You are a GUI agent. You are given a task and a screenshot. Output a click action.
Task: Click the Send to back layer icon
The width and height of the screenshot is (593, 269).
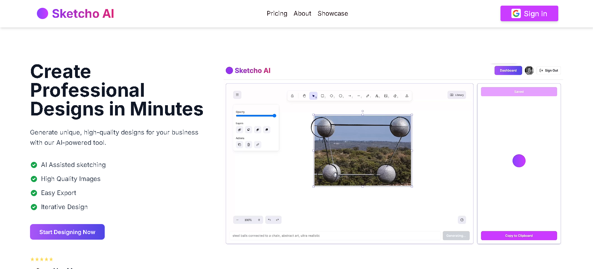(x=239, y=130)
